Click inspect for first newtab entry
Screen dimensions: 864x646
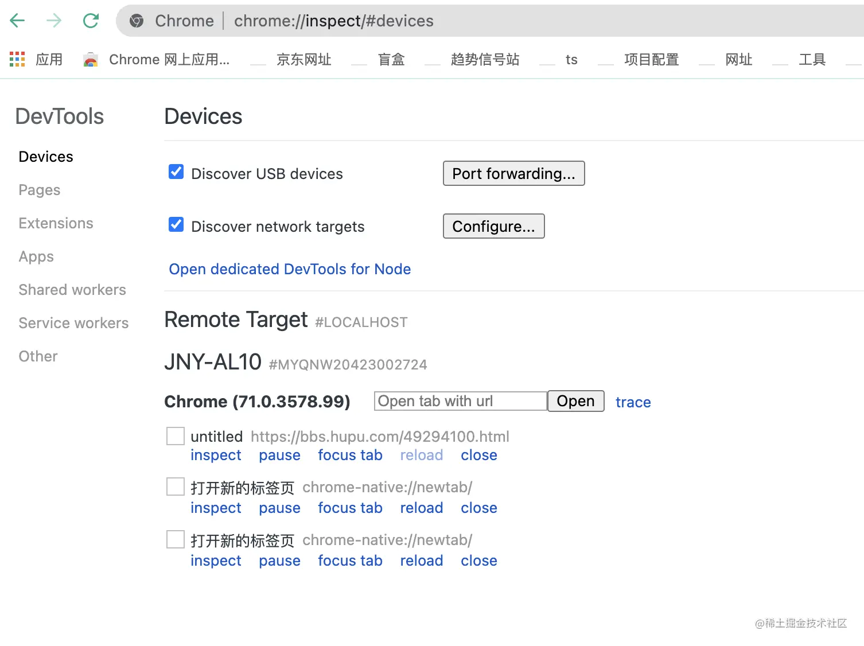tap(216, 508)
